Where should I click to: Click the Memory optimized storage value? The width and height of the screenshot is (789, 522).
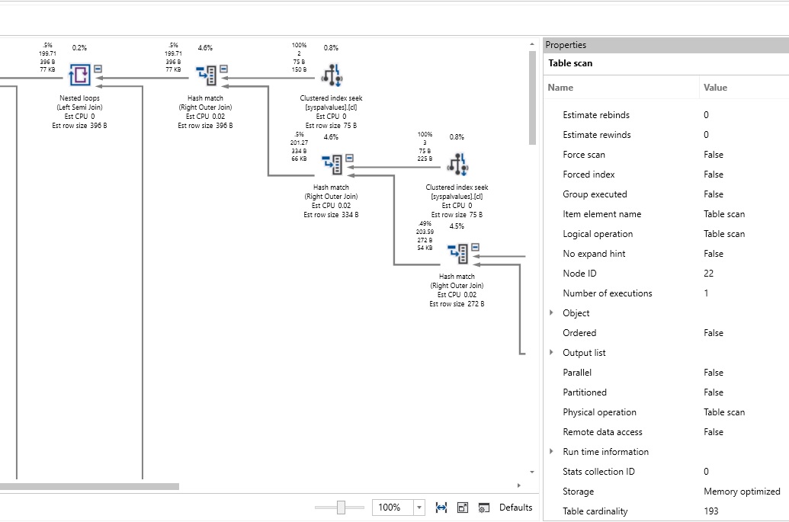(x=742, y=492)
